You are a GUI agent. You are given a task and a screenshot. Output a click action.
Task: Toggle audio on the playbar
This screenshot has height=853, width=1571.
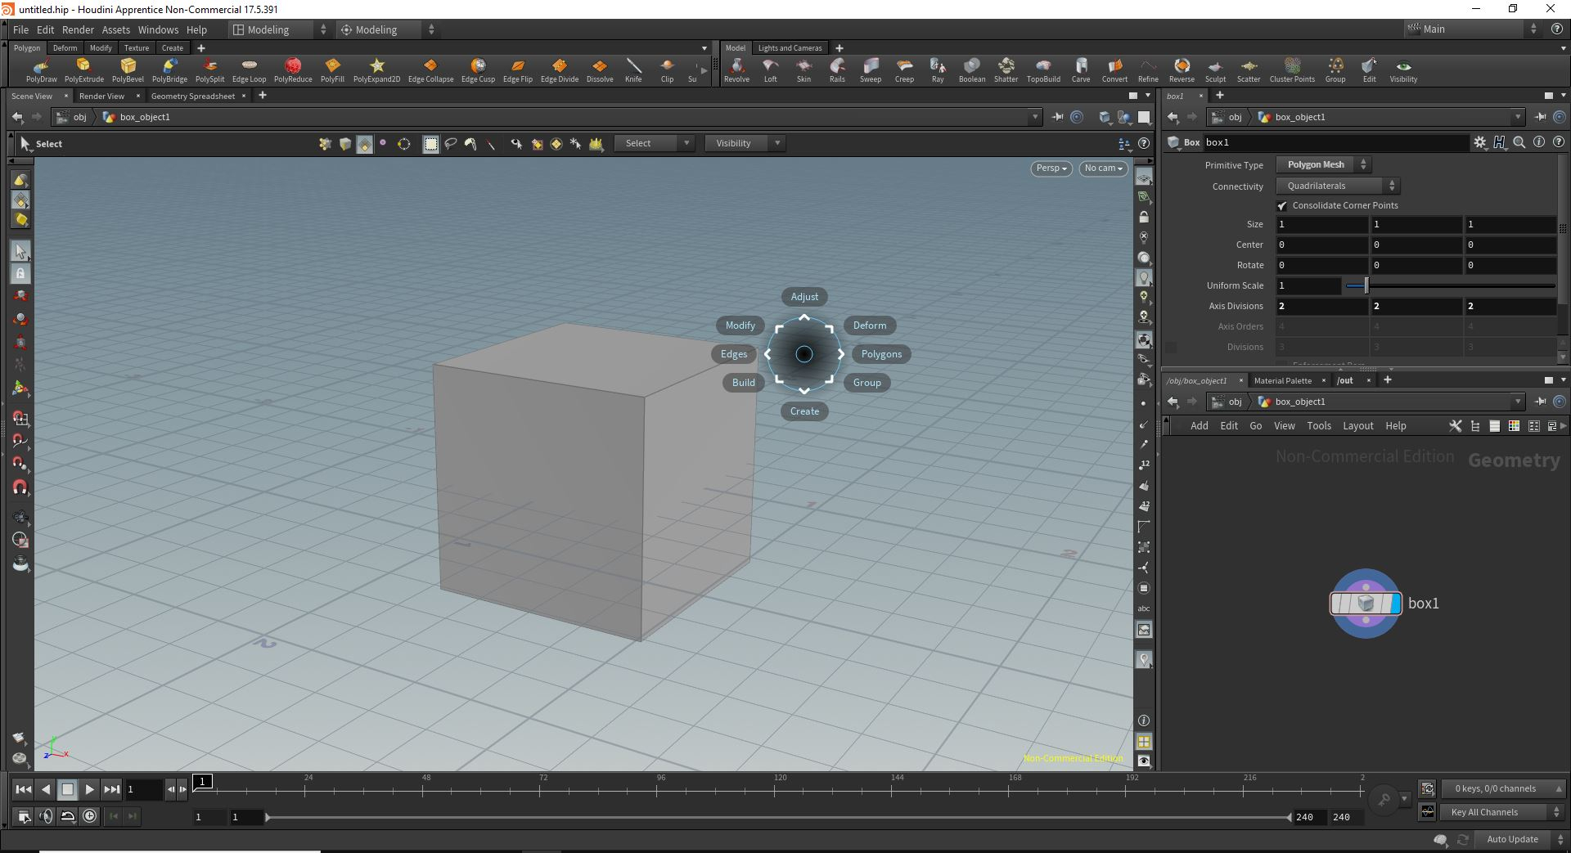tap(46, 815)
